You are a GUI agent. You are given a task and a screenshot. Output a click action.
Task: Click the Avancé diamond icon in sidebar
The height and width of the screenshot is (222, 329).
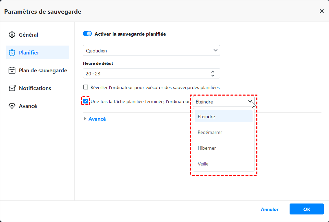pos(12,106)
